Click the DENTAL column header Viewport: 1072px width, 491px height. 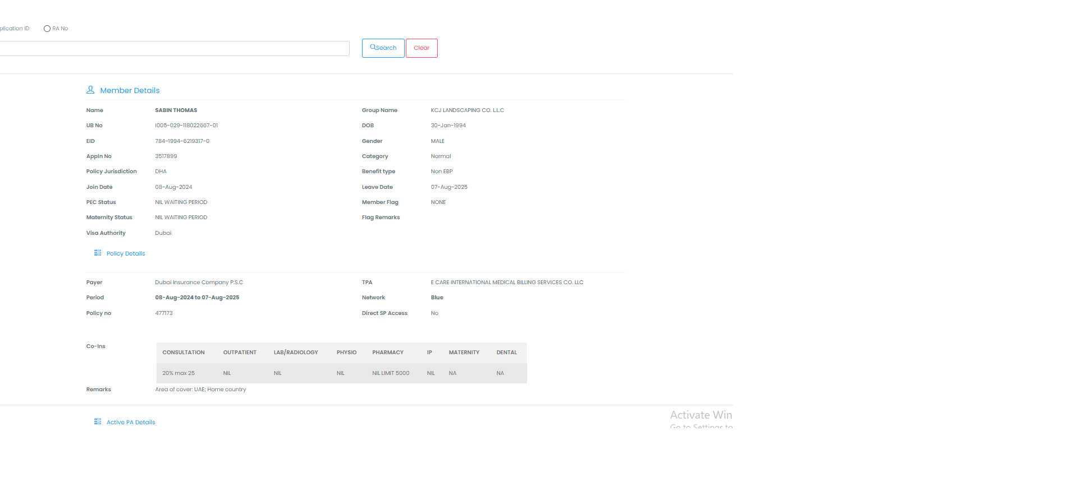click(507, 353)
